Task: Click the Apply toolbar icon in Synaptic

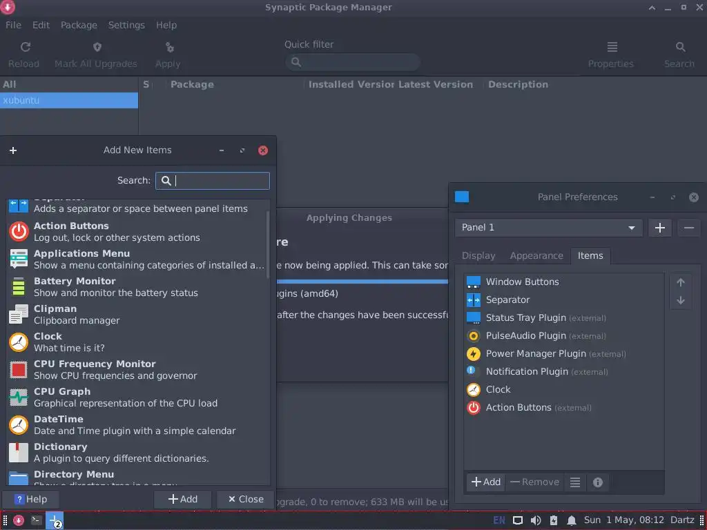Action: (x=170, y=47)
